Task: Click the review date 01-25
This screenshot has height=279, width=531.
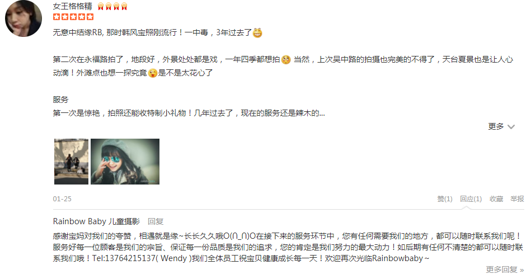Action: pos(62,199)
